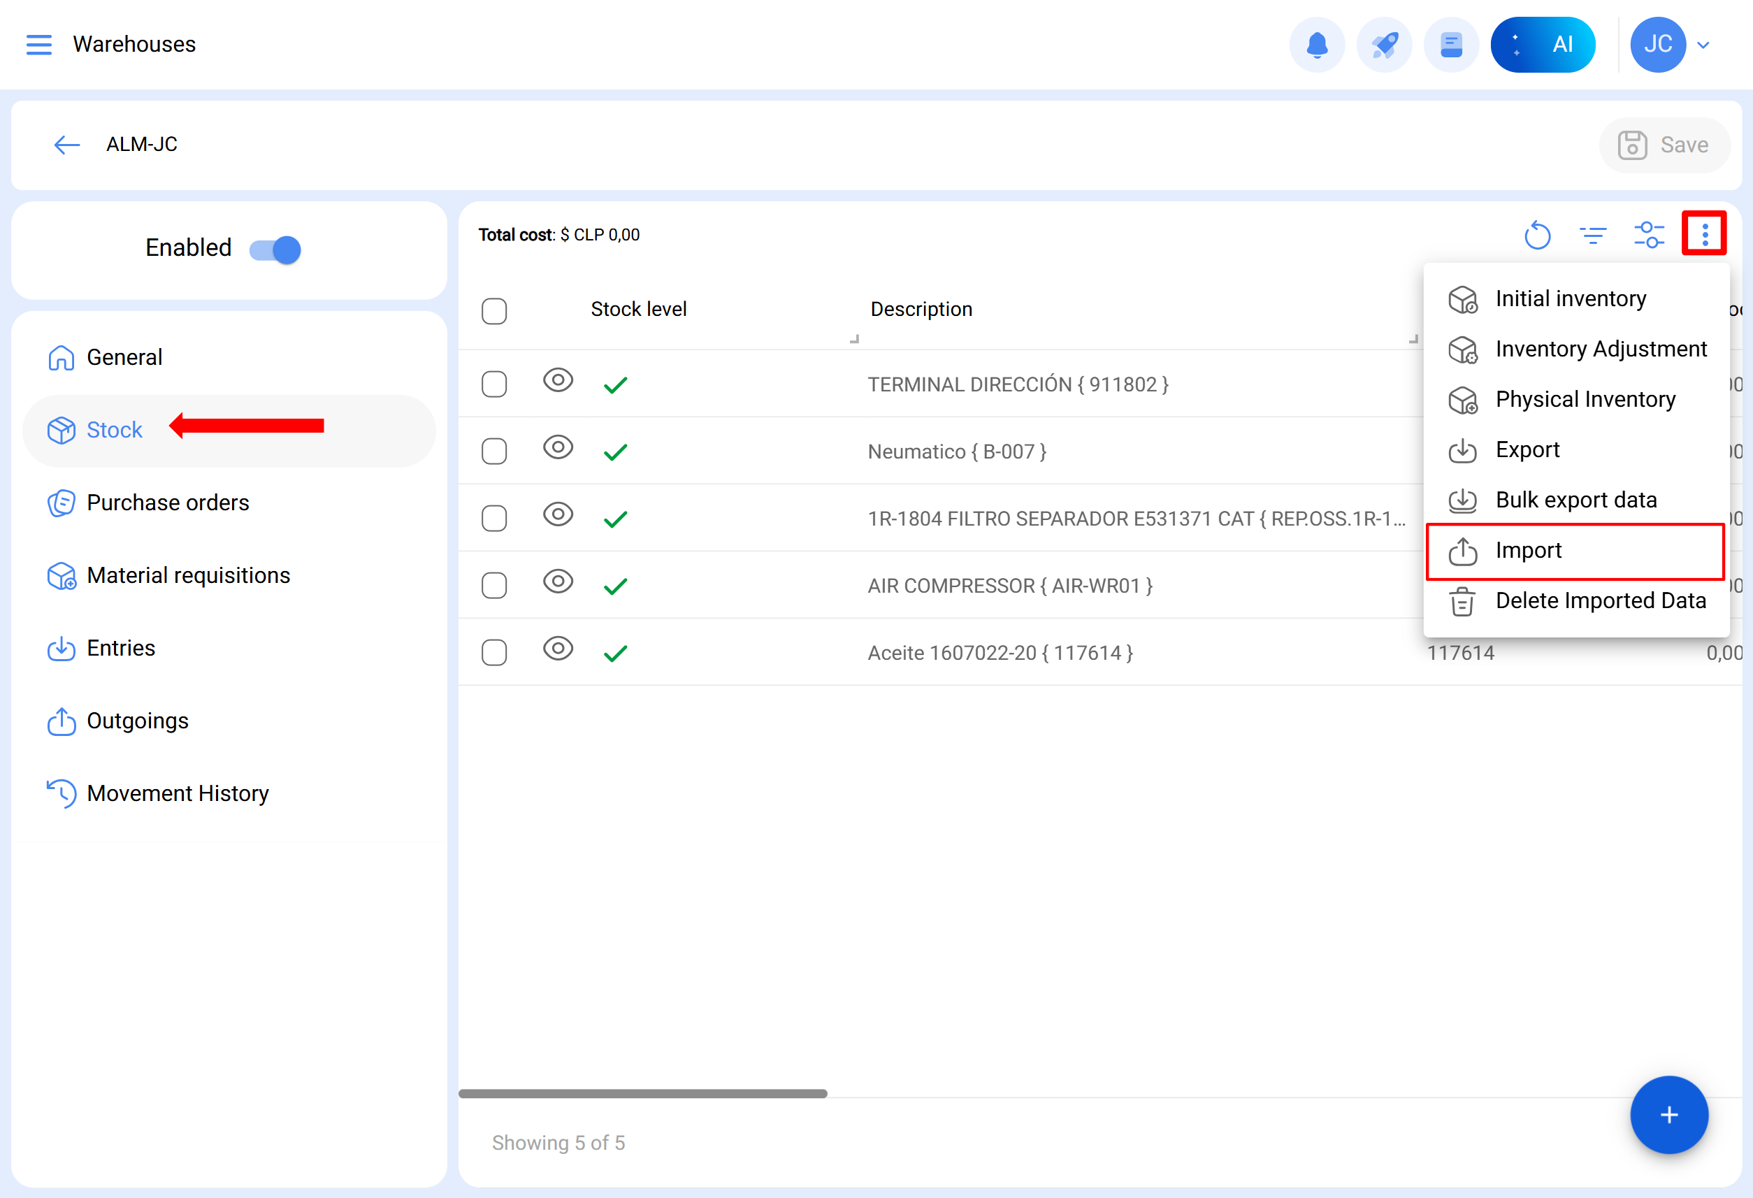Click eye icon for AIR COMPRESSOR row
Image resolution: width=1753 pixels, height=1198 pixels.
[558, 582]
